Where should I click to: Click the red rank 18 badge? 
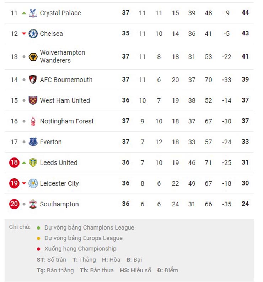pyautogui.click(x=14, y=163)
